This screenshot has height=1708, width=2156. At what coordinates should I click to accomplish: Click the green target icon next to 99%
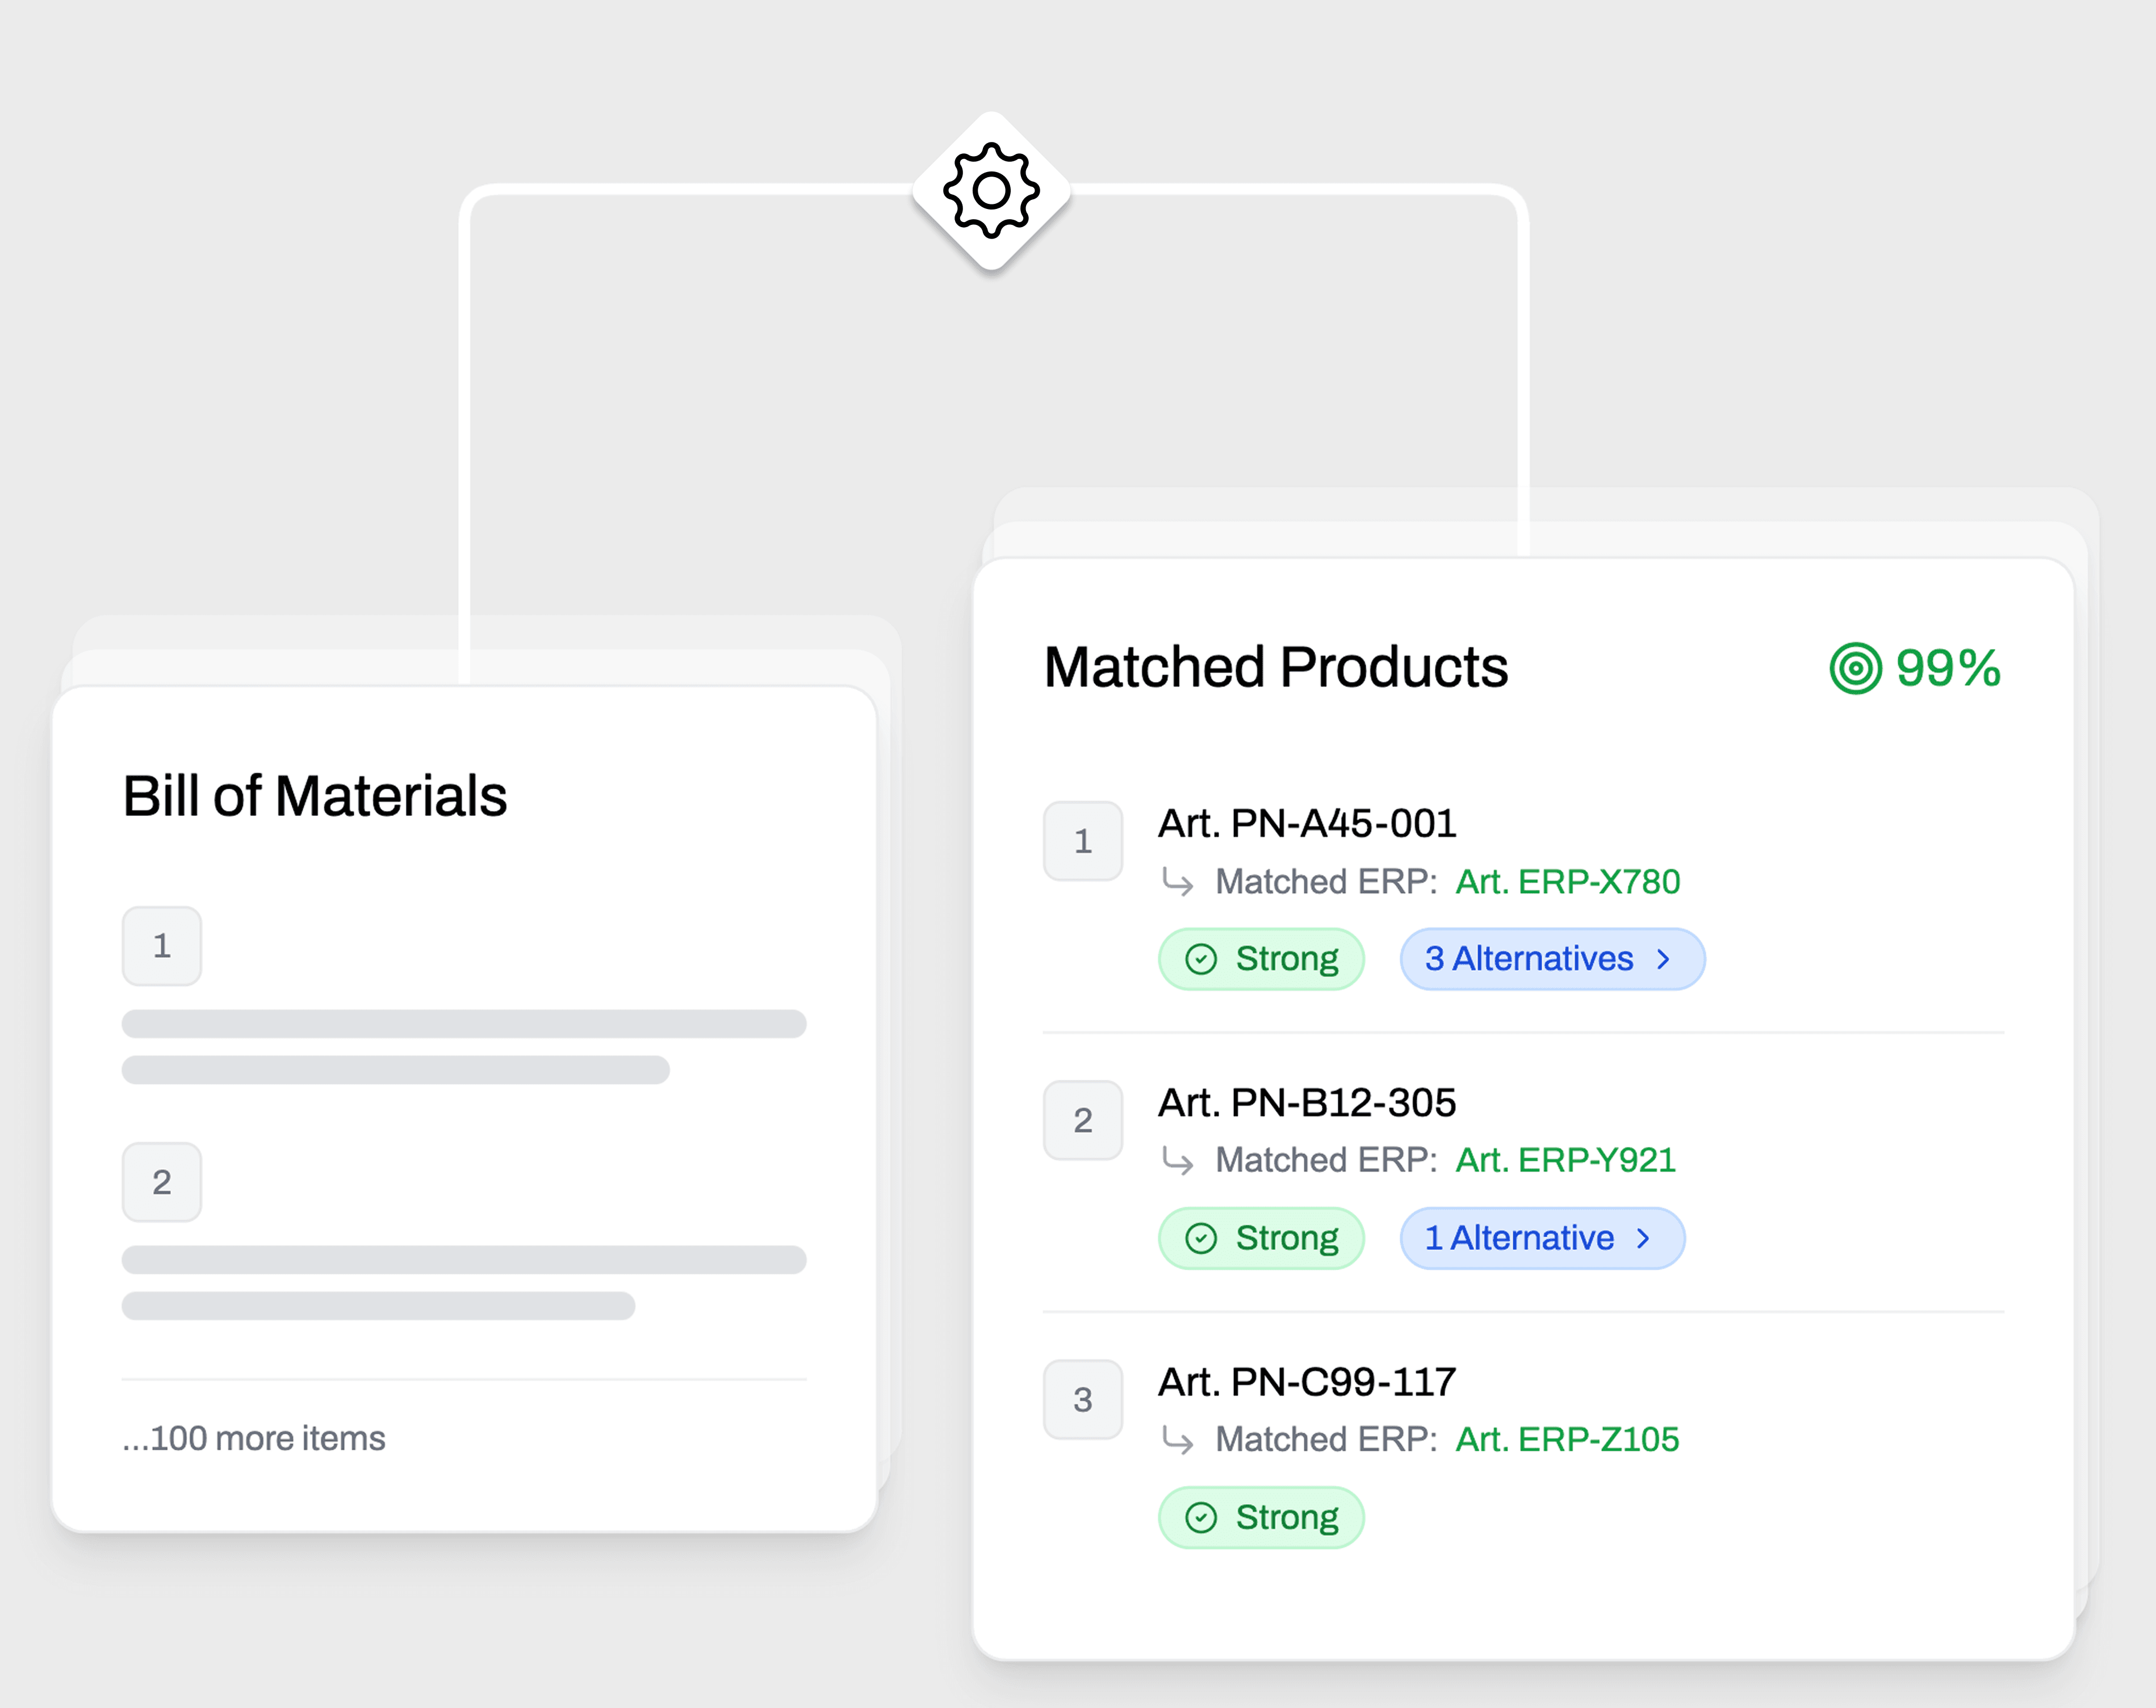[x=1858, y=668]
